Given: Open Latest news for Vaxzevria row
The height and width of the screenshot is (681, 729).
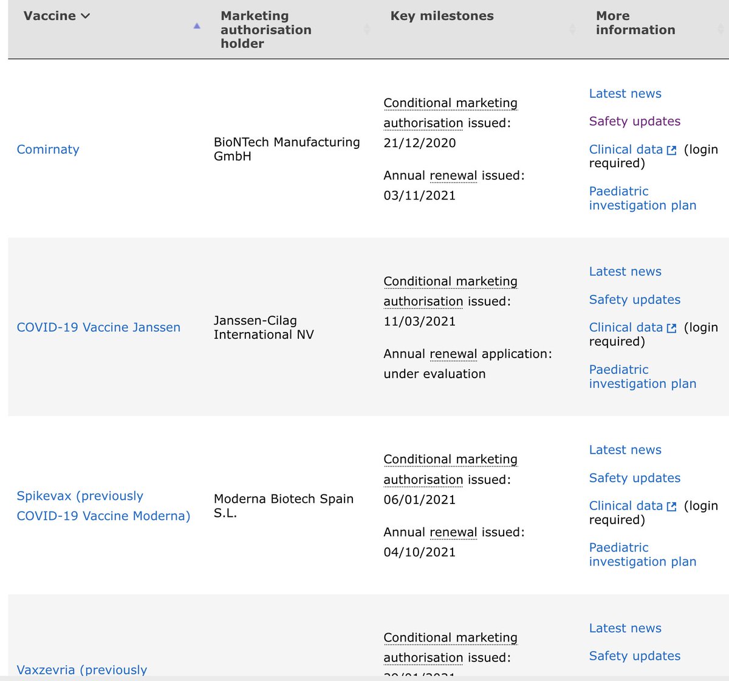Looking at the screenshot, I should (625, 628).
